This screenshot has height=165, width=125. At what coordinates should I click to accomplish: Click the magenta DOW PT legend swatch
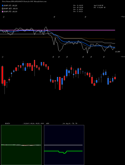[2, 11]
